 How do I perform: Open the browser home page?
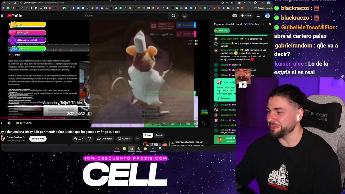pyautogui.click(x=15, y=3)
